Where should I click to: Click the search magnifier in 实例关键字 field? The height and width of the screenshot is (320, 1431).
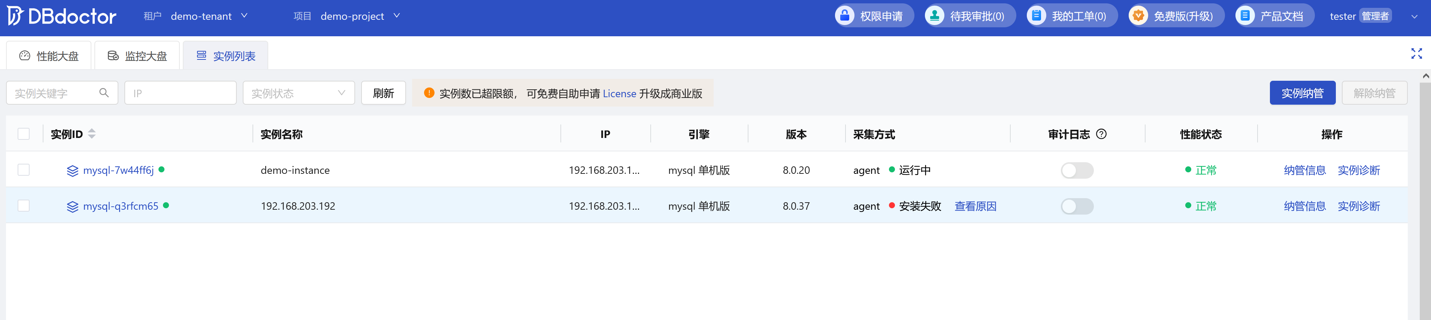(104, 93)
